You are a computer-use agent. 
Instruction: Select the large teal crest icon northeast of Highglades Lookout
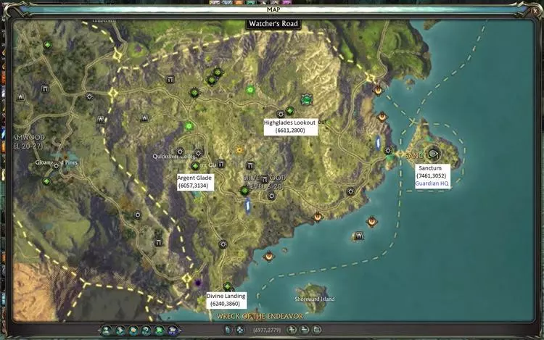pos(306,100)
